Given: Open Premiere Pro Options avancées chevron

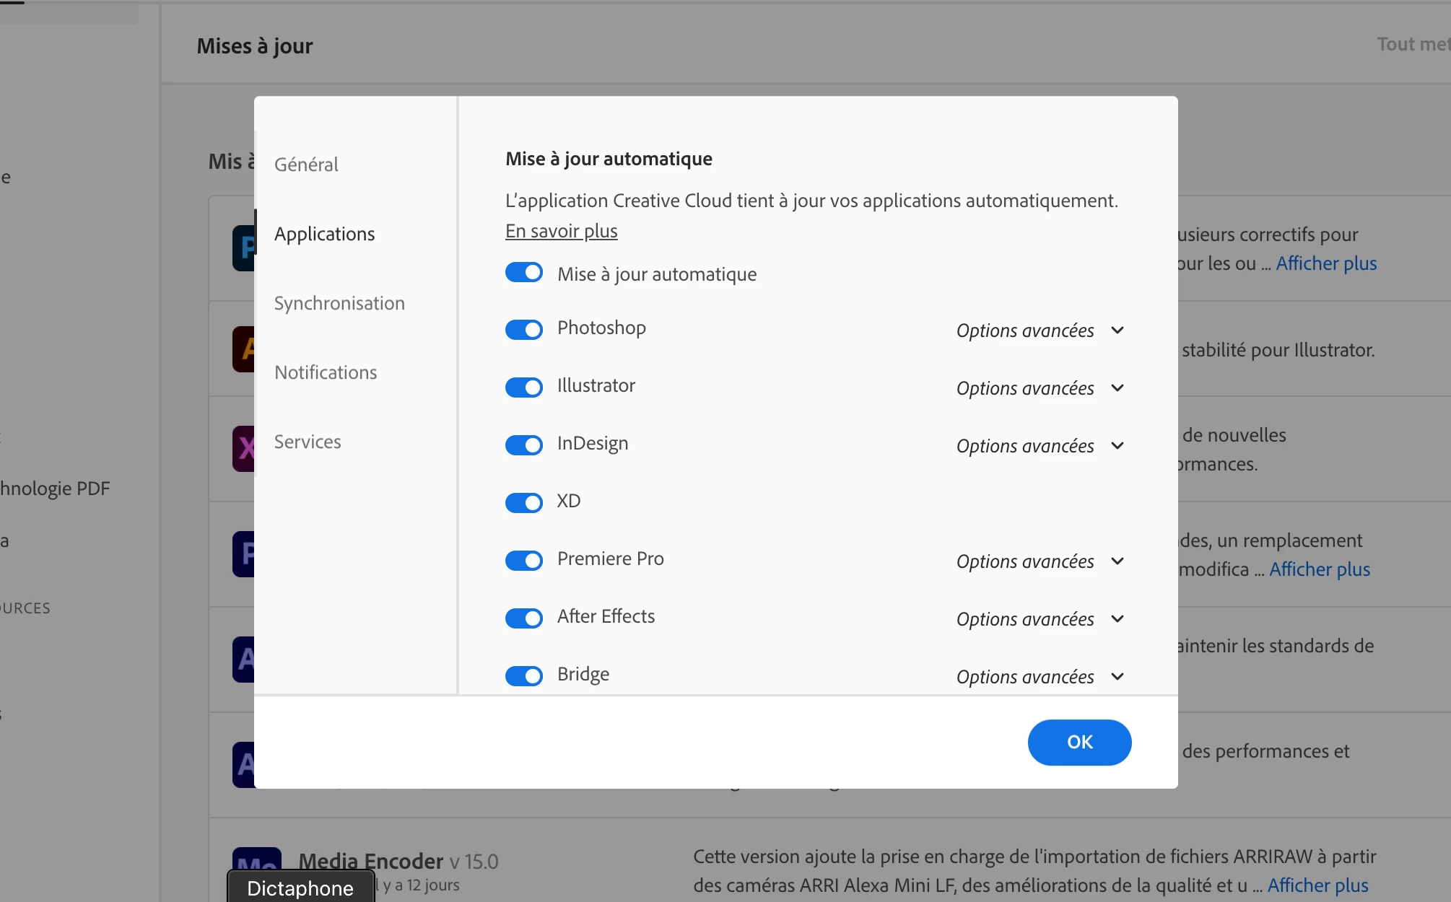Looking at the screenshot, I should tap(1117, 561).
